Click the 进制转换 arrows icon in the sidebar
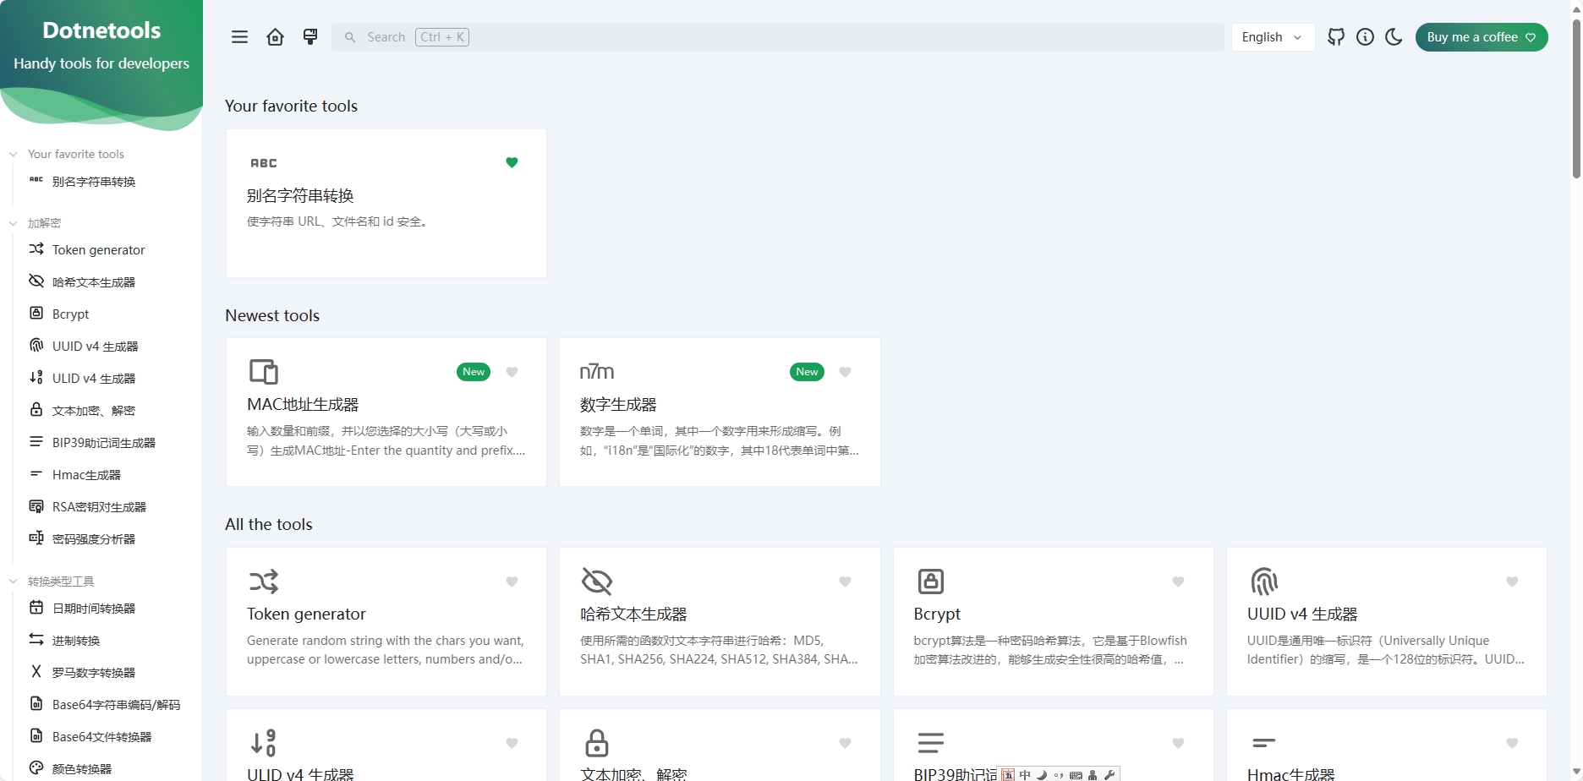 [36, 640]
